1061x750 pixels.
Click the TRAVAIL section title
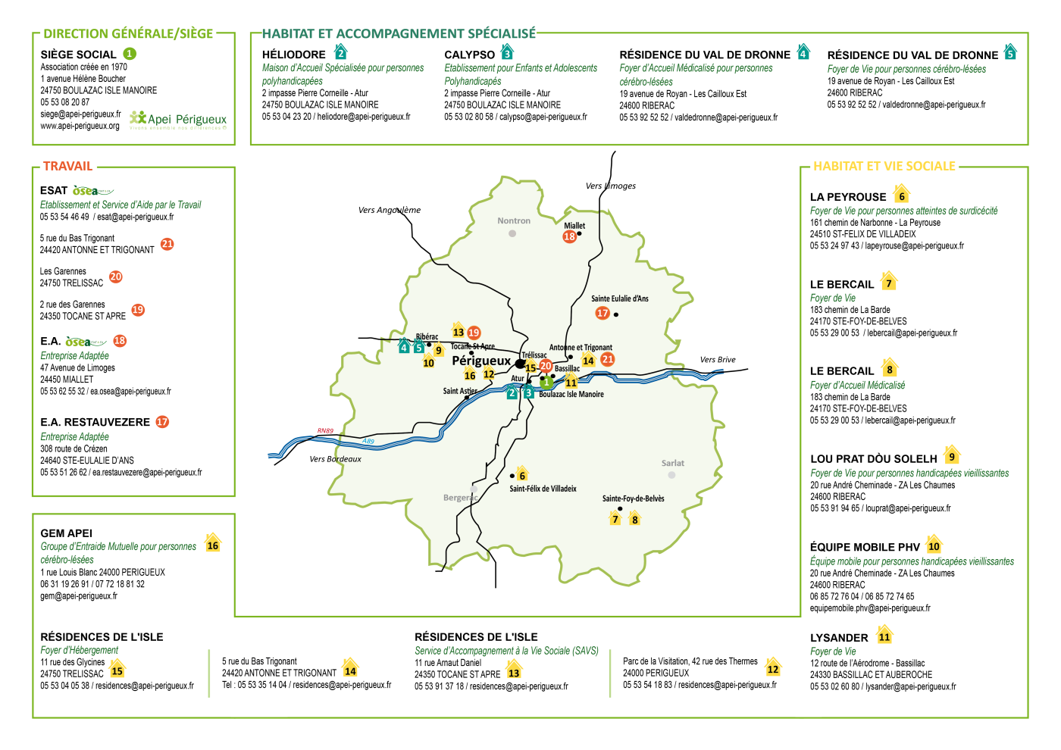(67, 166)
